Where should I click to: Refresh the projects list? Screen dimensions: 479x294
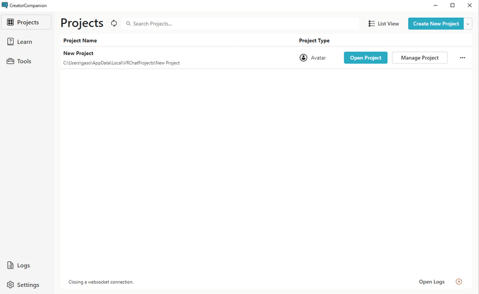(114, 23)
